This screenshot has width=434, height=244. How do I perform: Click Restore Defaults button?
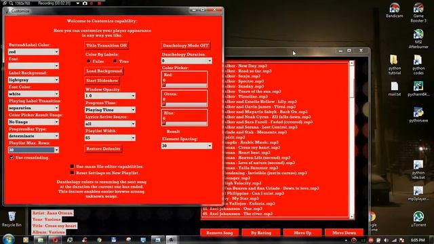pyautogui.click(x=103, y=149)
